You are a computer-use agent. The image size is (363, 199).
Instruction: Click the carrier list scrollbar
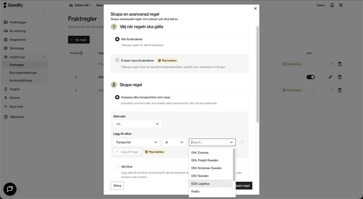tap(234, 165)
